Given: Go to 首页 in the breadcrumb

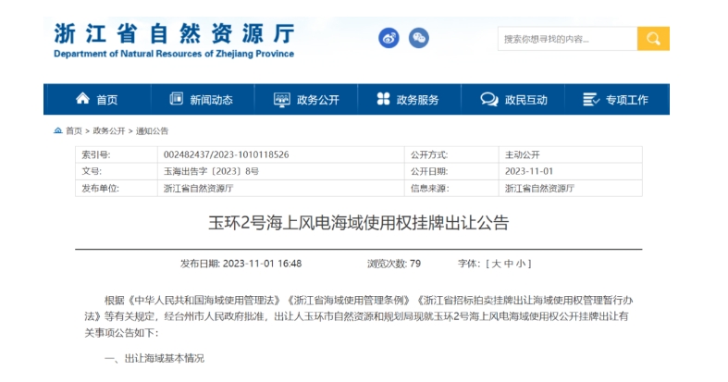Looking at the screenshot, I should point(74,131).
